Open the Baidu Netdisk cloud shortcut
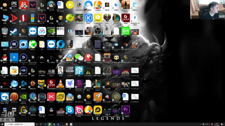This screenshot has height=126, width=225. pyautogui.click(x=42, y=31)
